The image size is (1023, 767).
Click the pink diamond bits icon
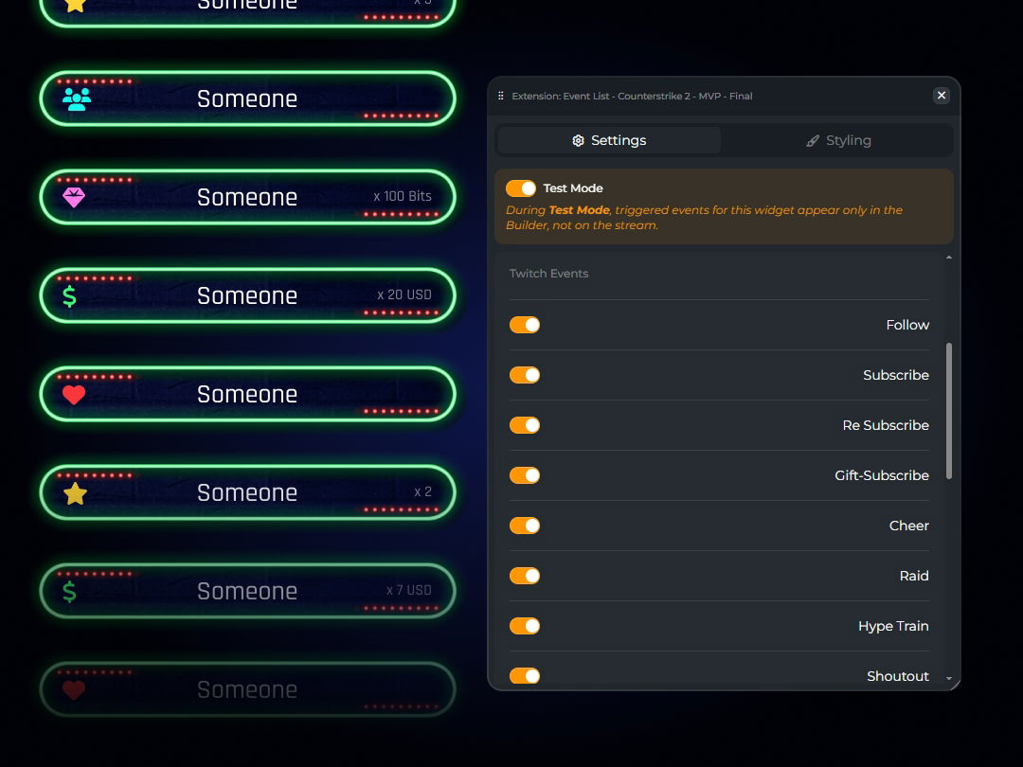tap(74, 197)
